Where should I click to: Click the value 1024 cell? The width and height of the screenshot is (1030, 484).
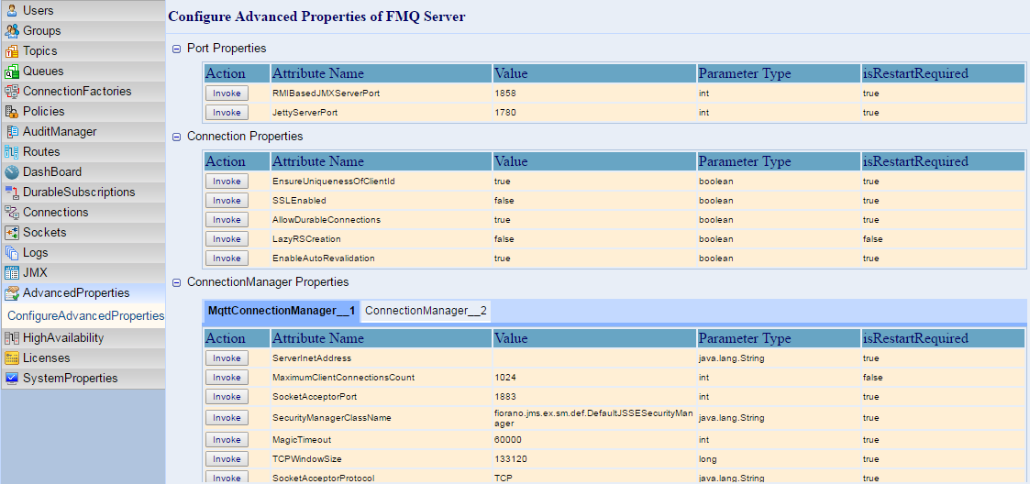click(594, 378)
